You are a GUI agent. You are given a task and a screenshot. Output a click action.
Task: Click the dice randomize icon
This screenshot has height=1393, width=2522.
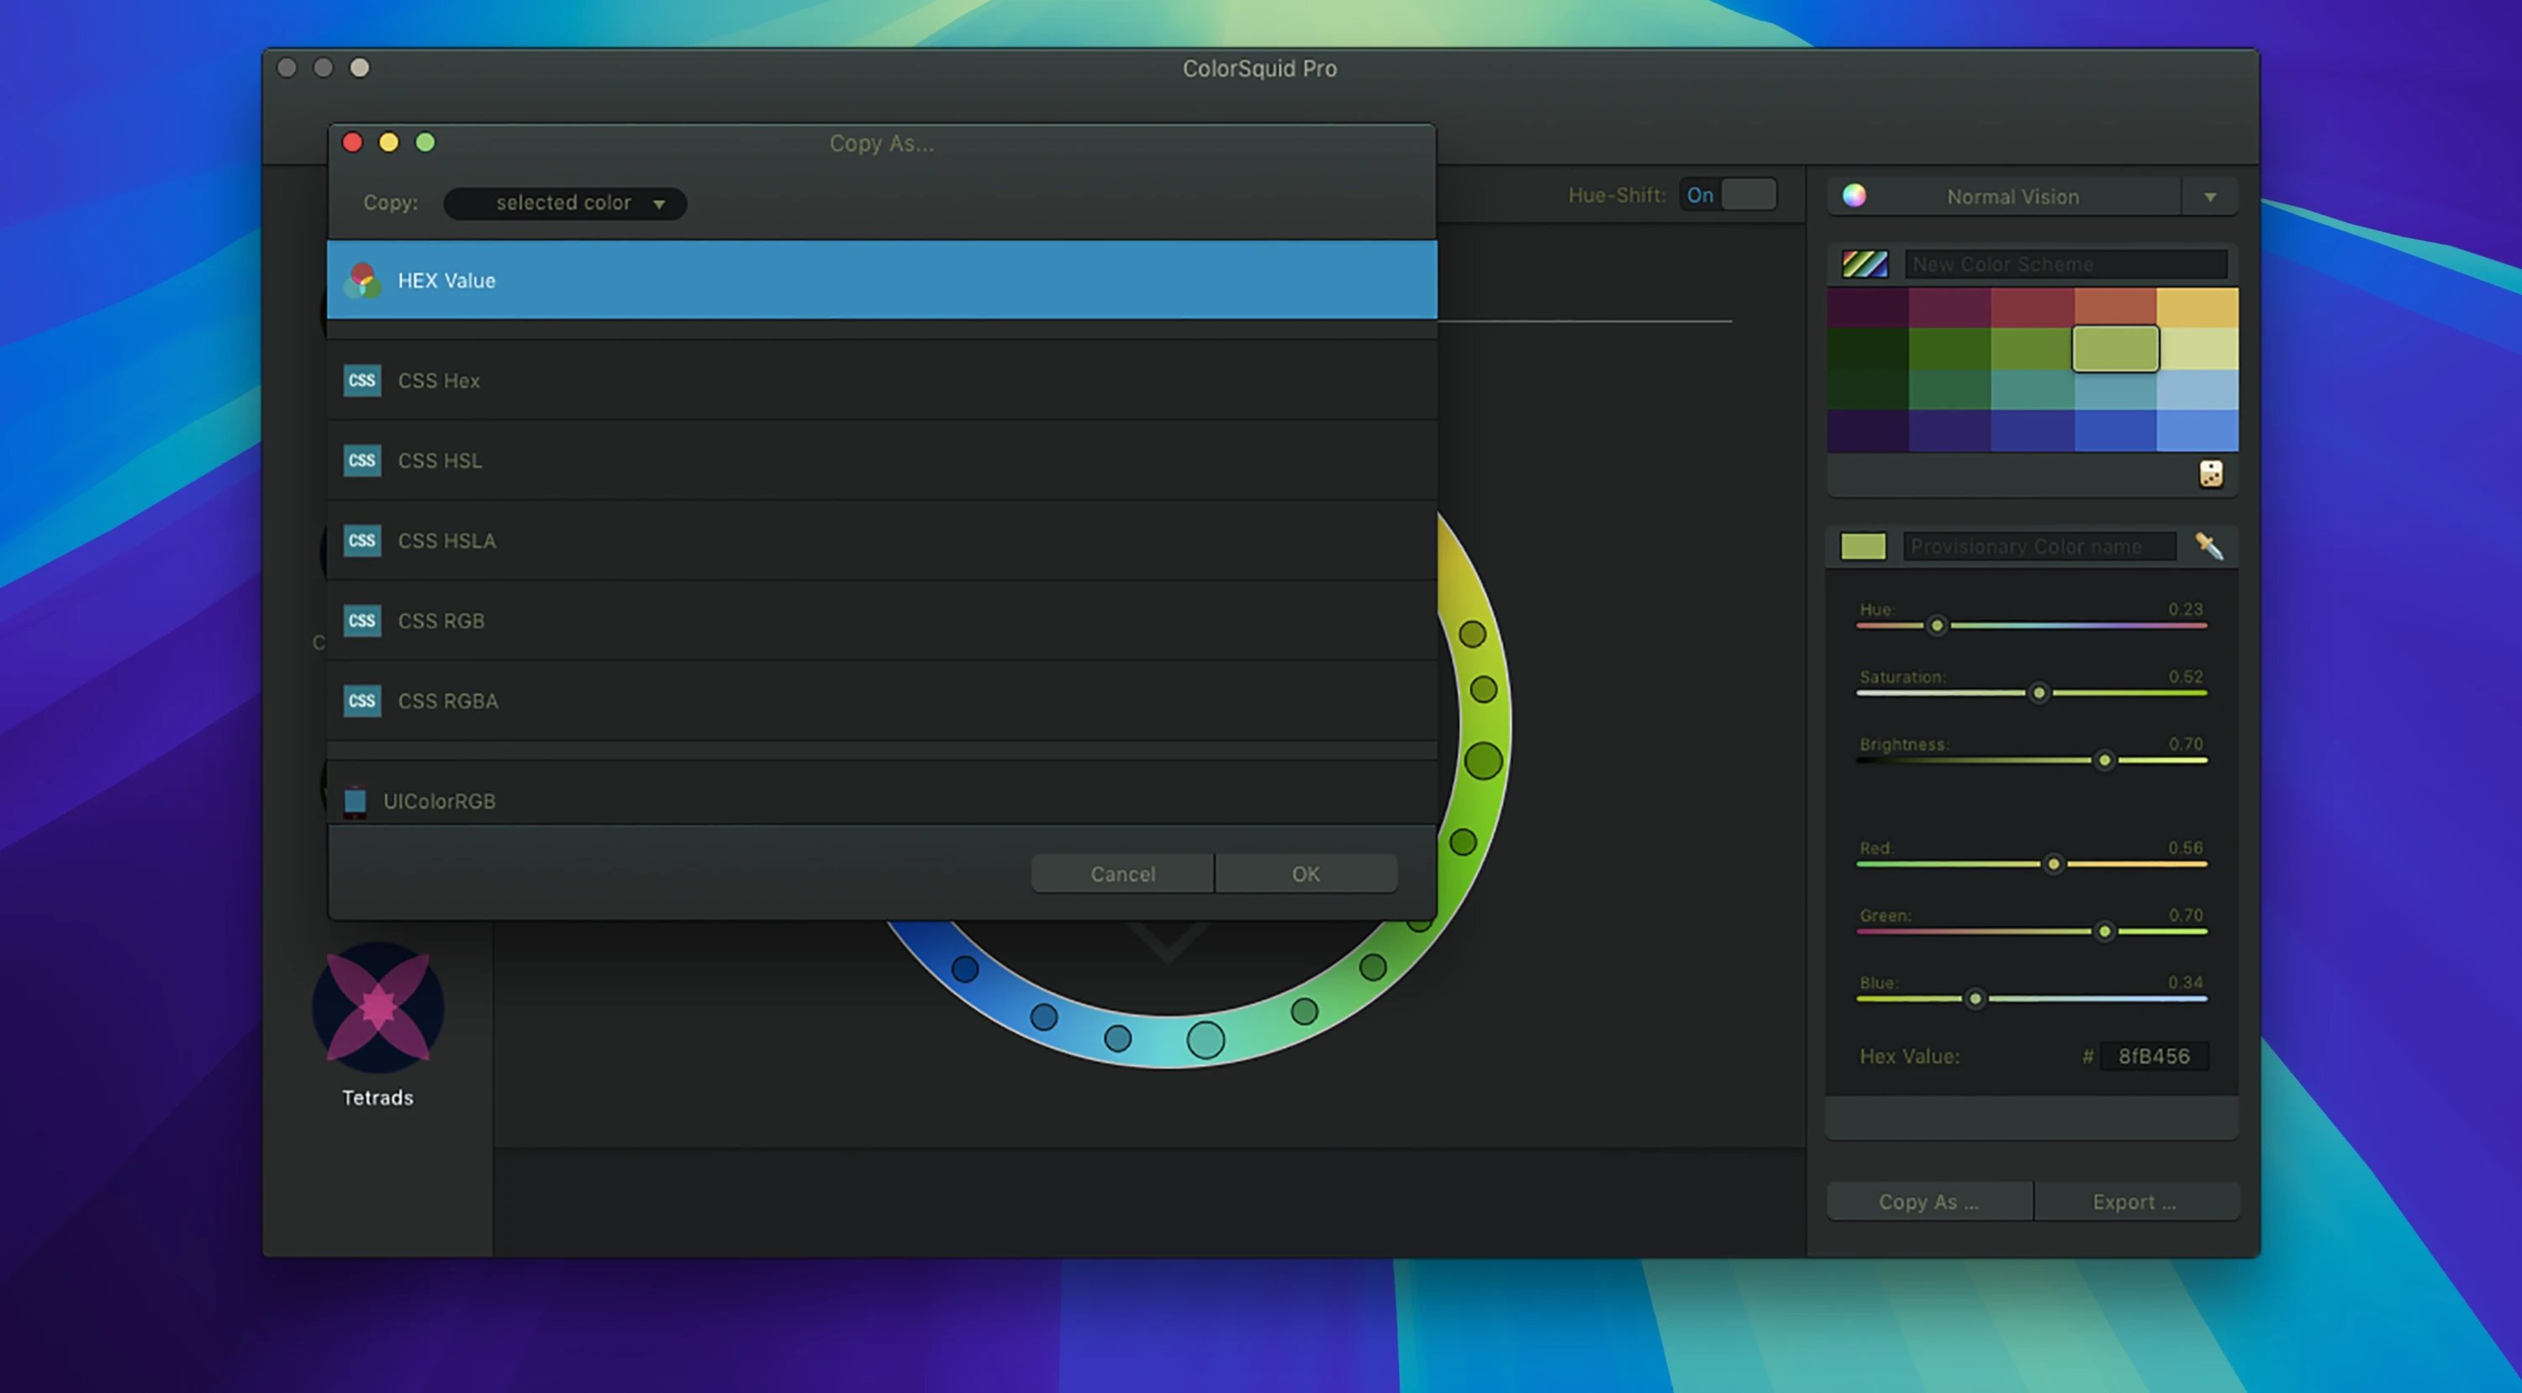(x=2211, y=474)
